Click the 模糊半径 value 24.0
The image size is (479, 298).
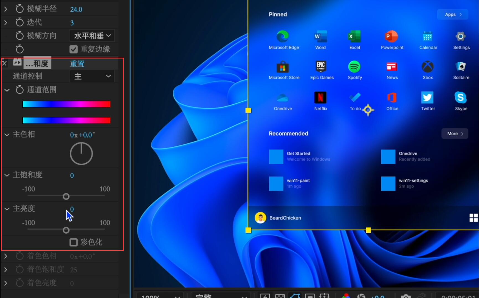click(76, 9)
